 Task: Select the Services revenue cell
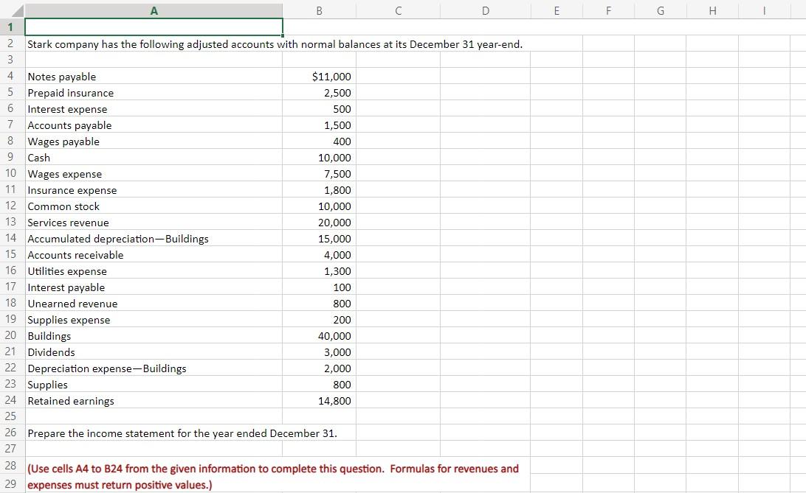pyautogui.click(x=154, y=222)
